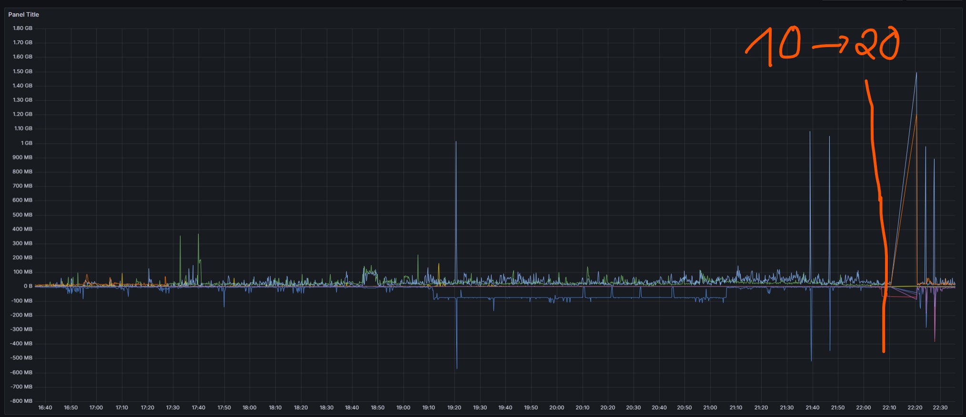
Task: Click the 19:20 time axis label
Action: pyautogui.click(x=454, y=408)
